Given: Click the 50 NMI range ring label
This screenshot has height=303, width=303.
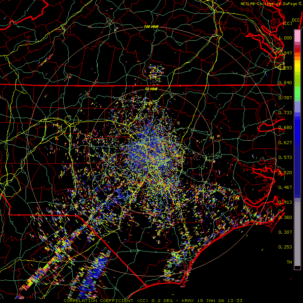Looking at the screenshot, I should tap(151, 89).
